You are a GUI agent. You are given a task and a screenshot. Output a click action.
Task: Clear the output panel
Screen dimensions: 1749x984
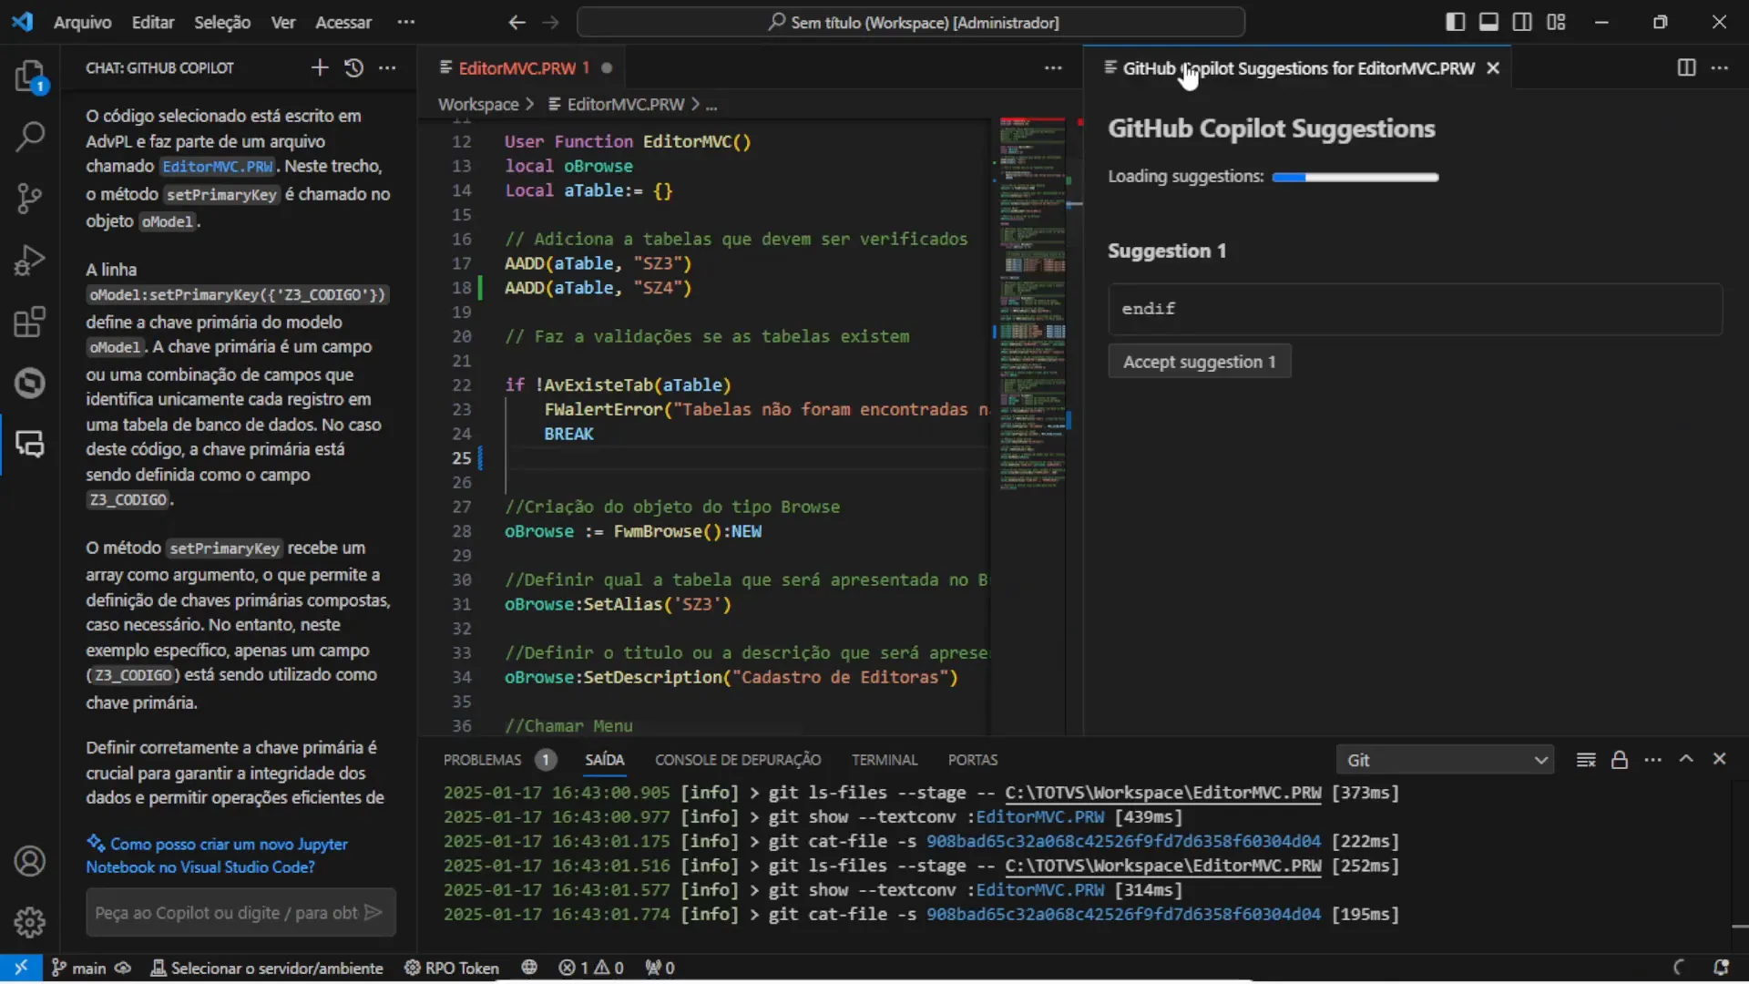(x=1586, y=760)
